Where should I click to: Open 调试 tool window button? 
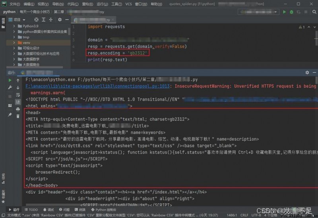[48, 210]
